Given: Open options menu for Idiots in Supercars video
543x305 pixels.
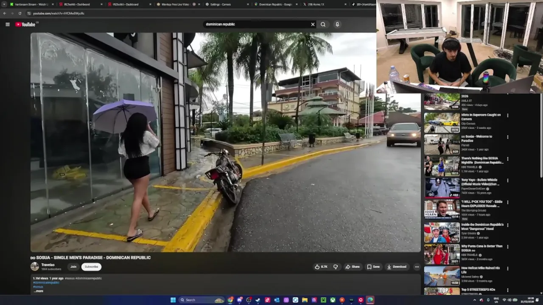Looking at the screenshot, I should tap(507, 116).
